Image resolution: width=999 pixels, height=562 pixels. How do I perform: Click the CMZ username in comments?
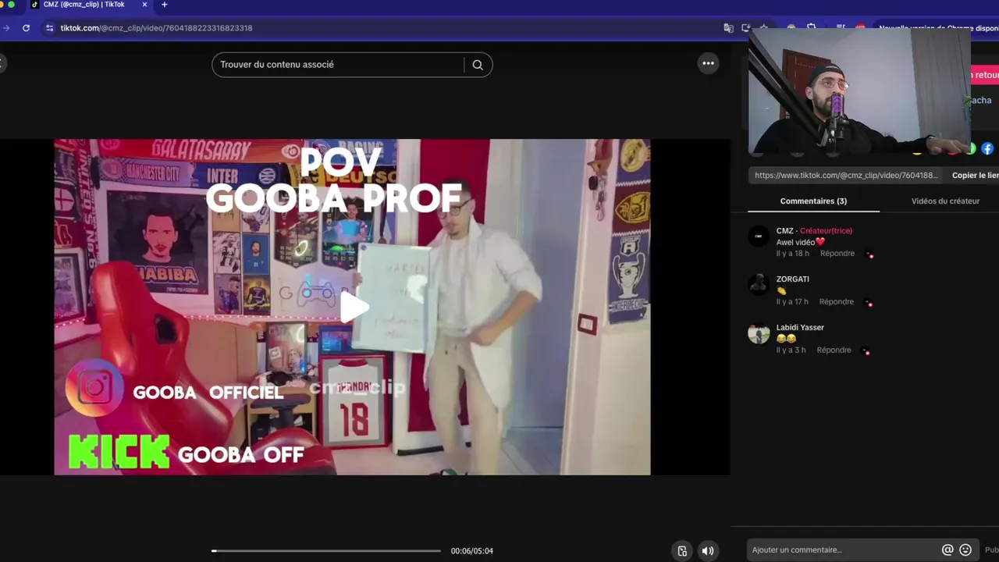pos(784,231)
